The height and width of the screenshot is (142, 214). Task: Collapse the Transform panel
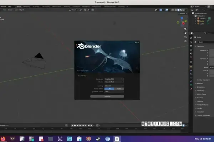(199, 47)
